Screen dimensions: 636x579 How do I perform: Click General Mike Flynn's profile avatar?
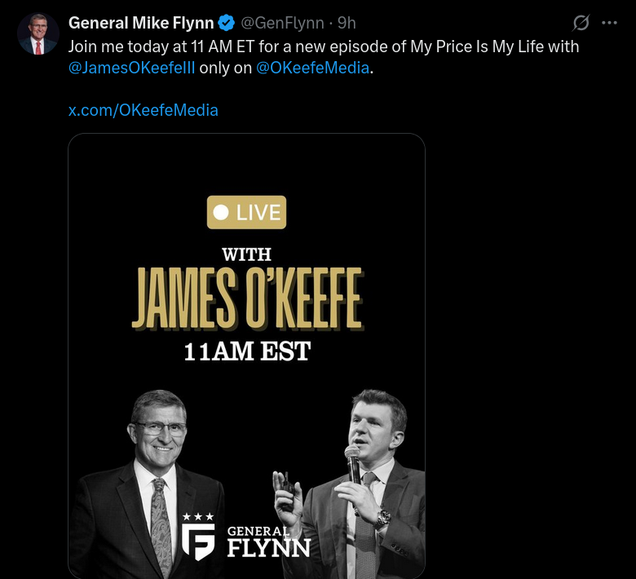point(38,35)
